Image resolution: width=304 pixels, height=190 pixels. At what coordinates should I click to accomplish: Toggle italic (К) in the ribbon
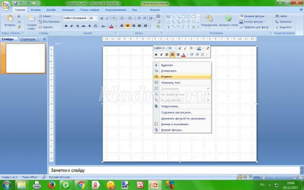coord(72,26)
